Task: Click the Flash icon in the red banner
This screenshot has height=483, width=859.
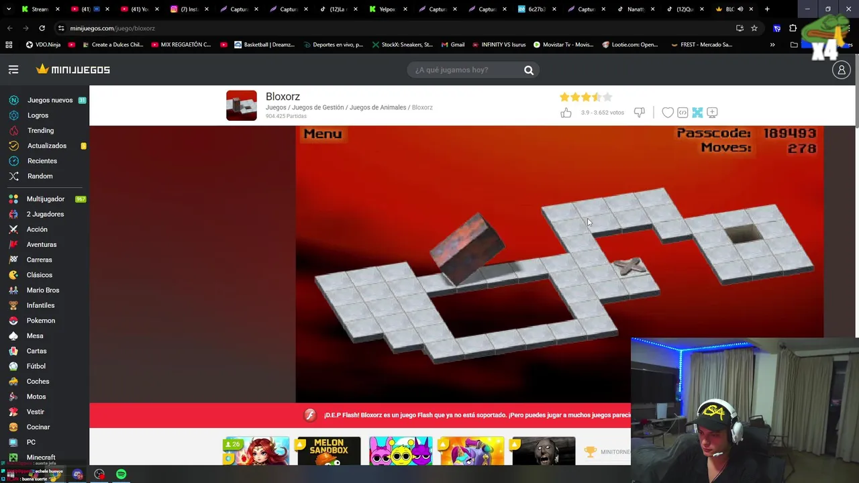Action: 309,415
